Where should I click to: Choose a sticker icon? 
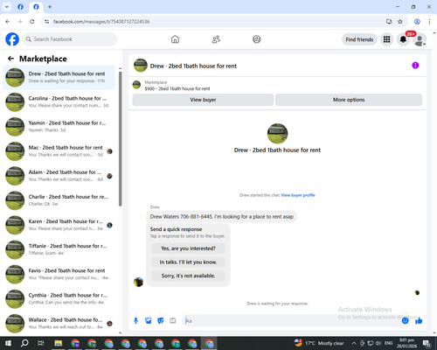161,321
